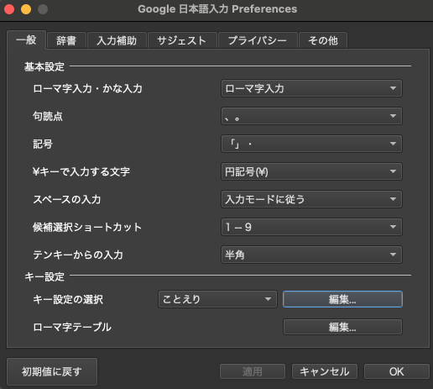The image size is (433, 389).
Task: Click the 句読点 label
Action: point(48,116)
